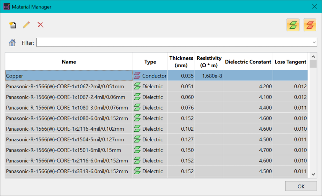Click Dielectric icon in 1x1067-2mil row
This screenshot has width=322, height=196.
click(137, 86)
